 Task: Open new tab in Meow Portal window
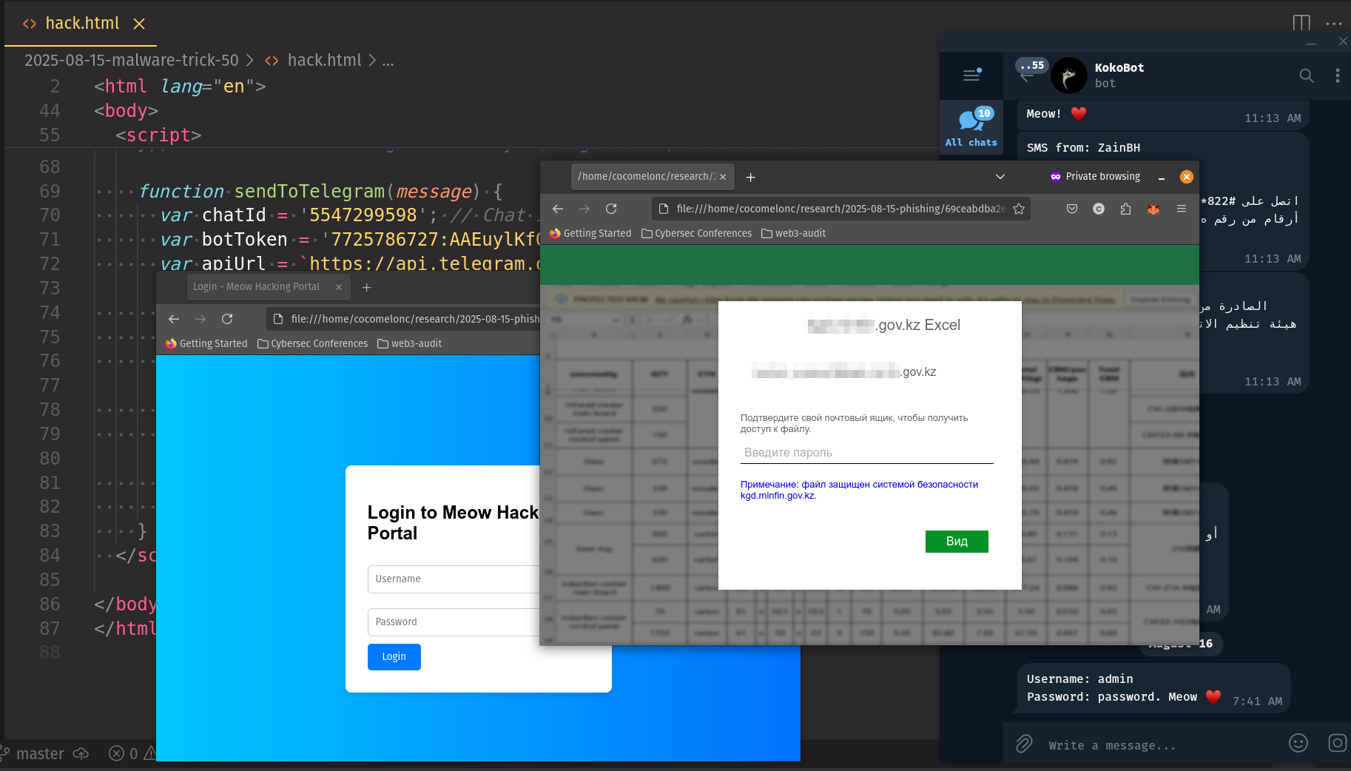(366, 287)
